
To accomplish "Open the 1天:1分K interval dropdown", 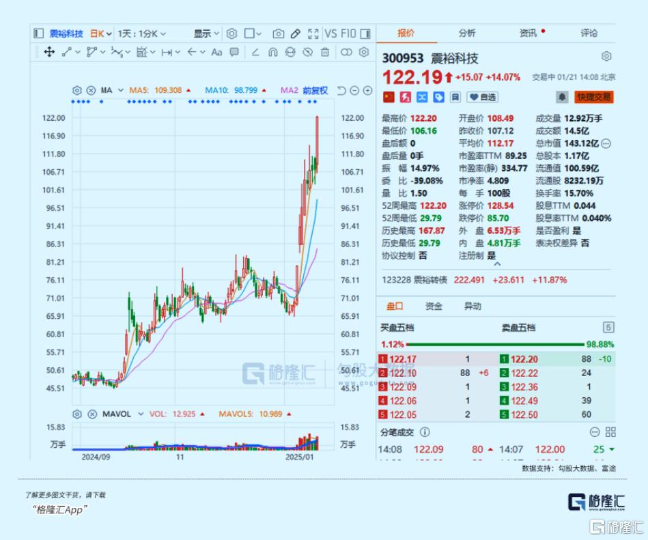I will [x=141, y=33].
